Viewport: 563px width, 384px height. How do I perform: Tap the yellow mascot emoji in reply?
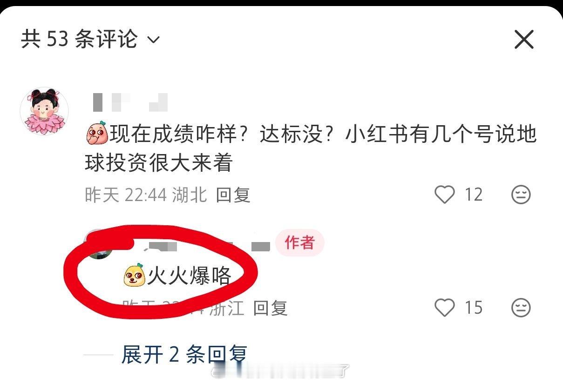(x=135, y=276)
